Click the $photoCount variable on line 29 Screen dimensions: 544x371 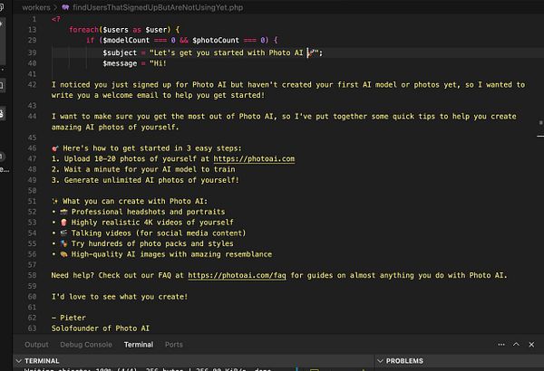(x=216, y=40)
